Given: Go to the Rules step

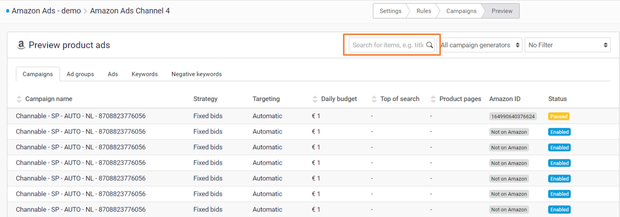Looking at the screenshot, I should click(x=424, y=11).
